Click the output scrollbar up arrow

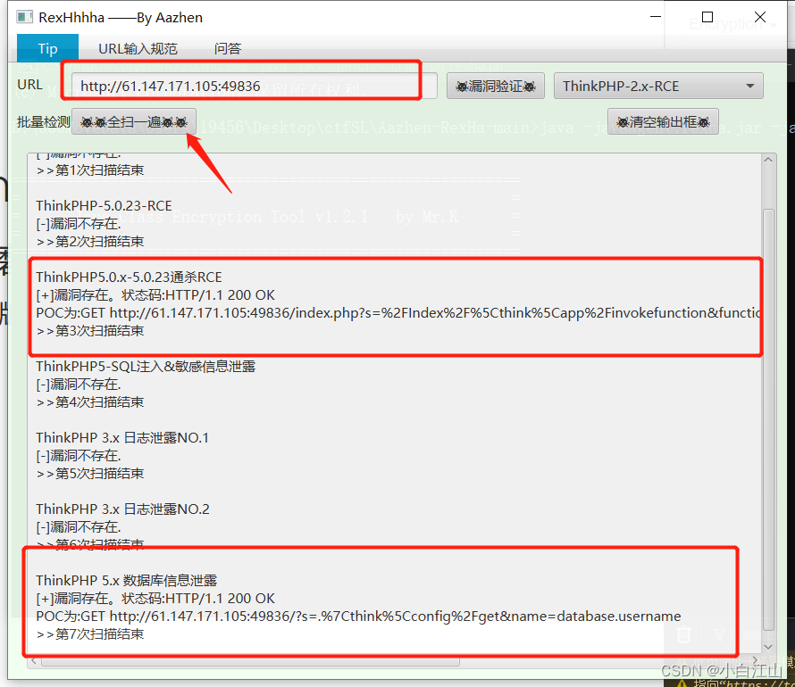[768, 160]
